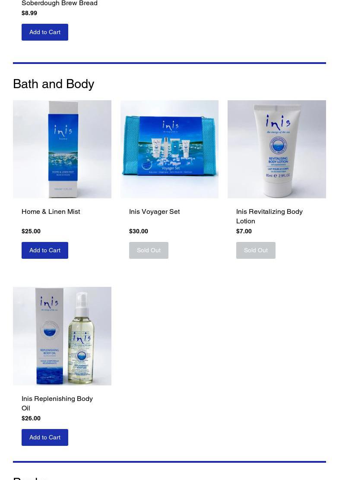The width and height of the screenshot is (339, 480).
Task: Click the Inis Voyager Set product image
Action: pyautogui.click(x=169, y=149)
